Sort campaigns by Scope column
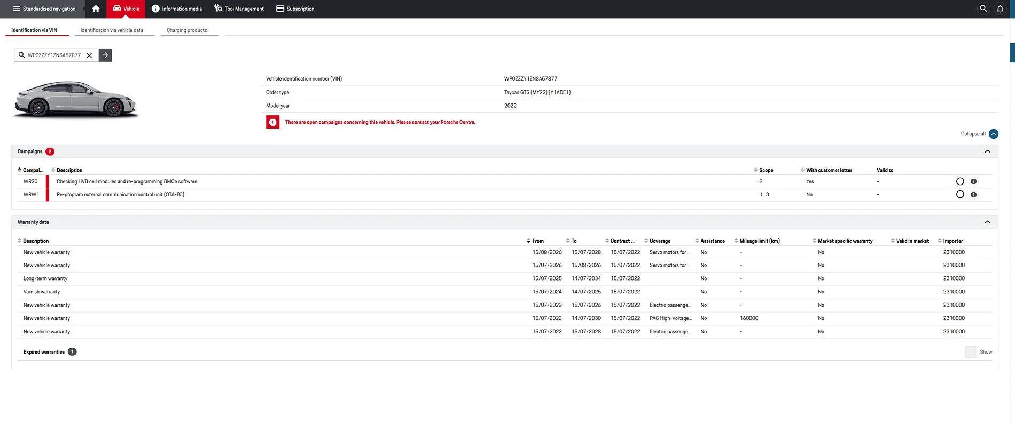 (763, 170)
